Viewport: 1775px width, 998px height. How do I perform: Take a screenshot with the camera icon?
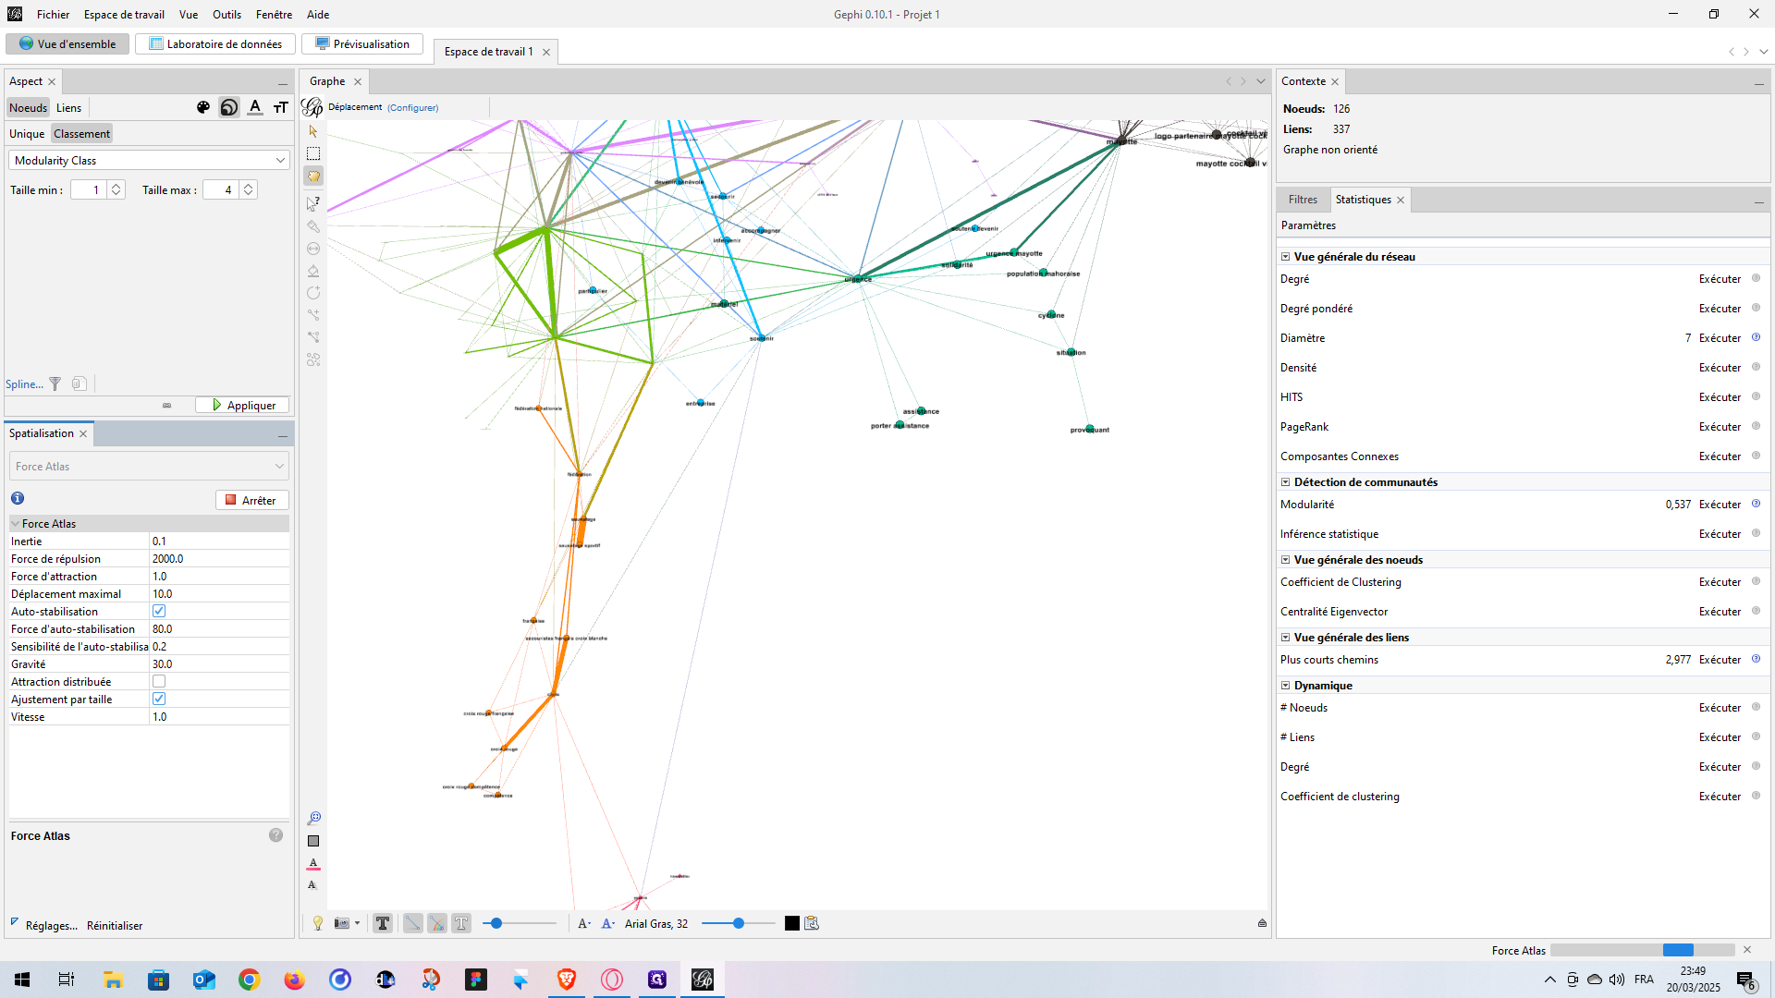341,923
